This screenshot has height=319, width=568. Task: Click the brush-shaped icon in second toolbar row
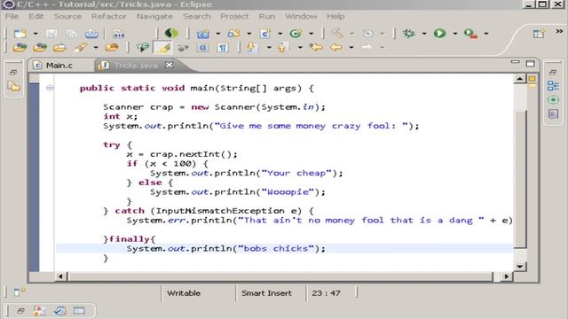click(81, 47)
